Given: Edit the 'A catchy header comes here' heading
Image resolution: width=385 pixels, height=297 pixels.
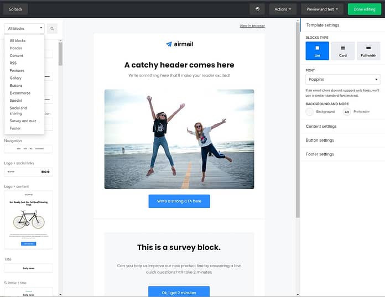Looking at the screenshot, I should coord(179,65).
